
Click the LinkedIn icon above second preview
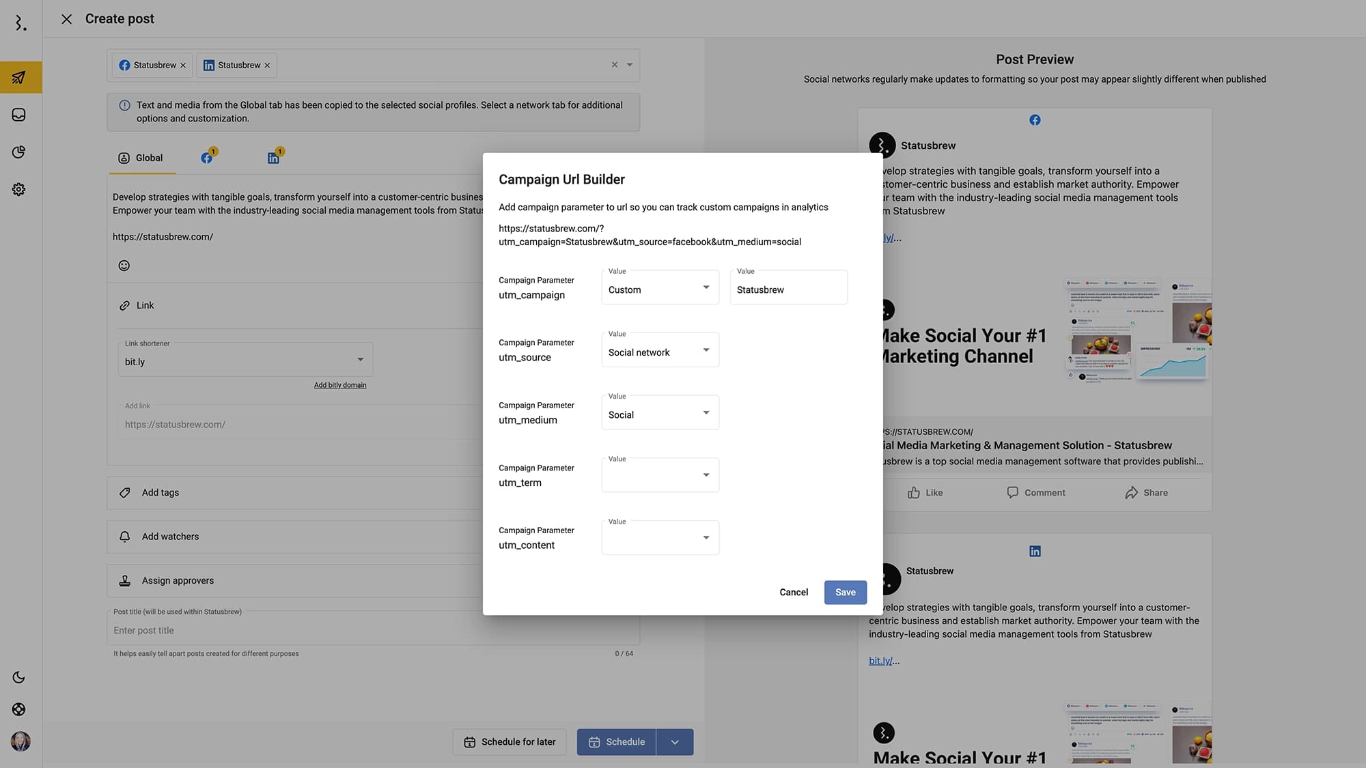coord(1035,552)
